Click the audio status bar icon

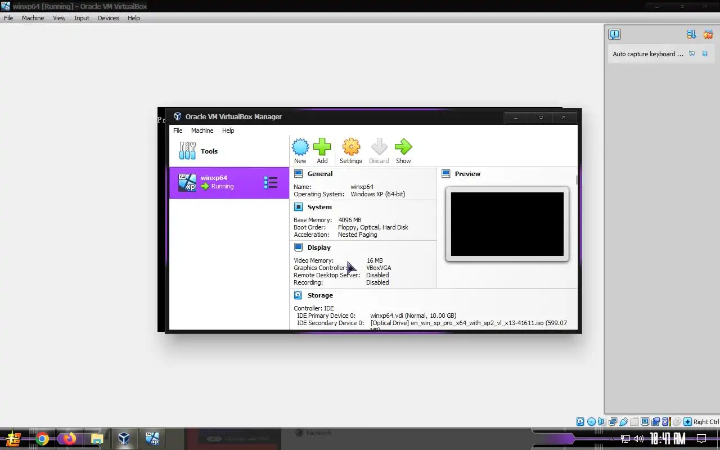[x=601, y=422]
